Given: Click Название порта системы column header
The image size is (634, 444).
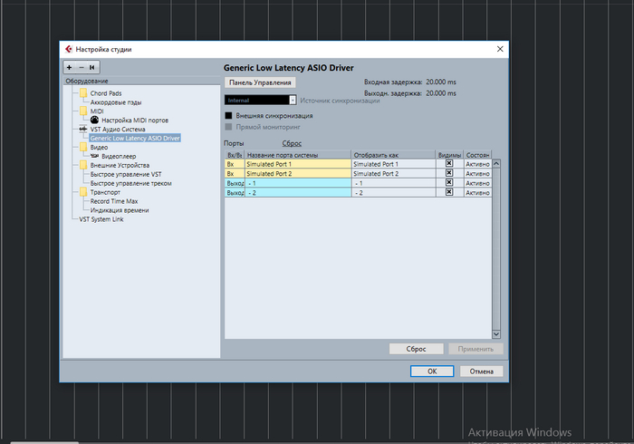Looking at the screenshot, I should coord(298,155).
